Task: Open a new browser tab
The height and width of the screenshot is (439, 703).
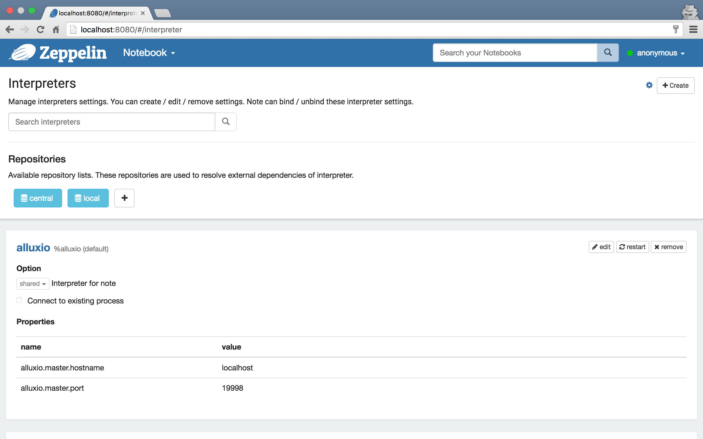Action: pos(162,13)
